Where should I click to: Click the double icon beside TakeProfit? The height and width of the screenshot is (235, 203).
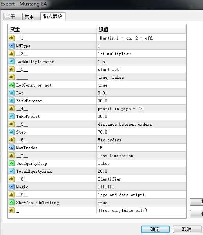click(12, 116)
